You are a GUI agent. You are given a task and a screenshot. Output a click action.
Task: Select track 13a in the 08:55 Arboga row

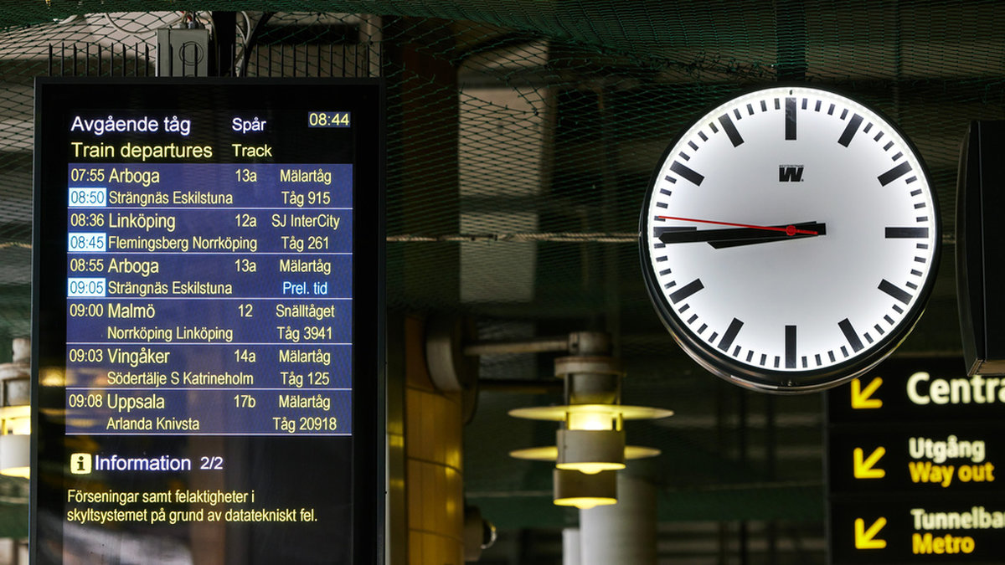(245, 266)
